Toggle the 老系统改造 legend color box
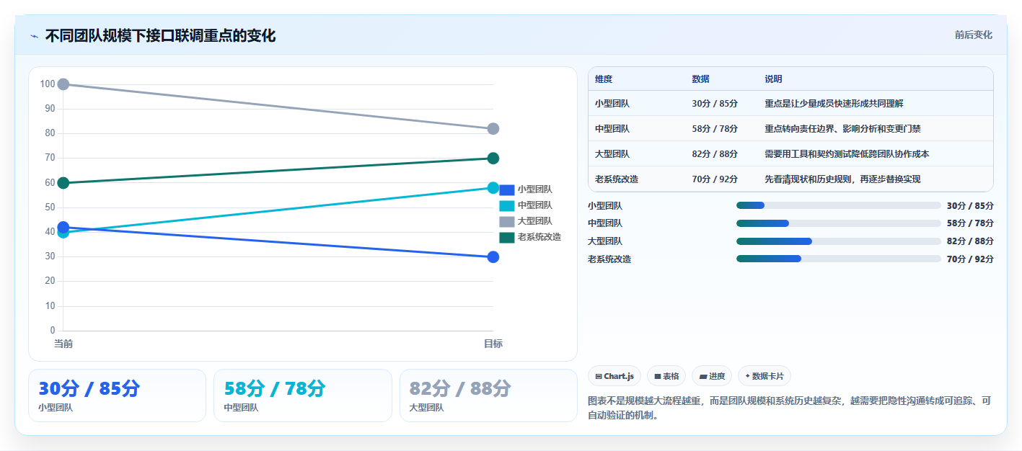Screen dimensions: 1022x451 pyautogui.click(x=507, y=237)
